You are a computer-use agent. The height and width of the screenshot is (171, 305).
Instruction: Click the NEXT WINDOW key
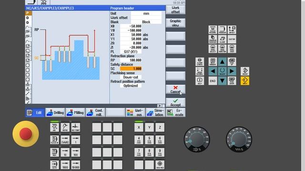point(213,62)
